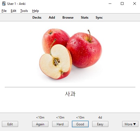Viewport: 140px width, 131px height.
Task: Rate the card as Again
Action: (x=40, y=124)
